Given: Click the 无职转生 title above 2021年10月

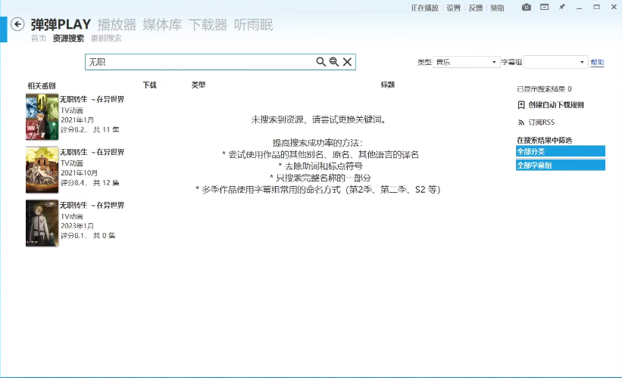Looking at the screenshot, I should pos(92,152).
